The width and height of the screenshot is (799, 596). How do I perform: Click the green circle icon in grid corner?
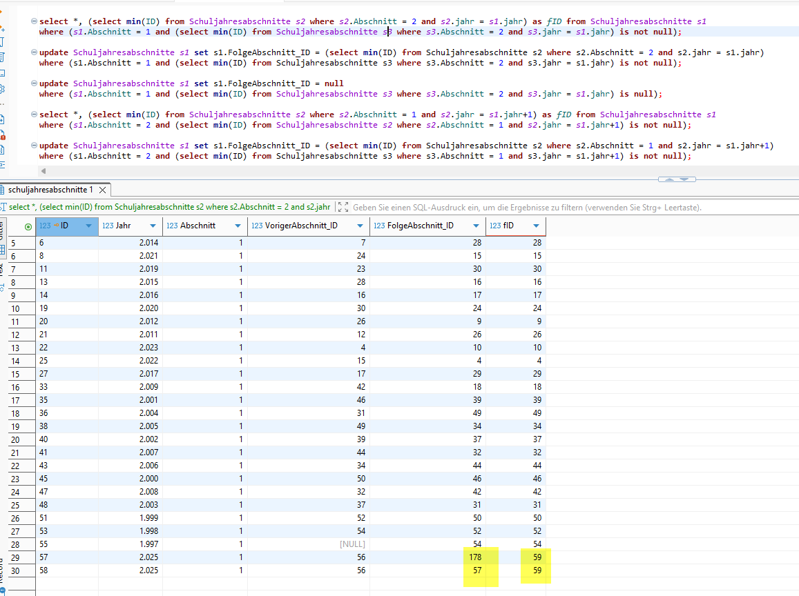[x=28, y=226]
